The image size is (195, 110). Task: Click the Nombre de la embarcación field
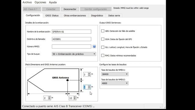pyautogui.click(x=72, y=32)
